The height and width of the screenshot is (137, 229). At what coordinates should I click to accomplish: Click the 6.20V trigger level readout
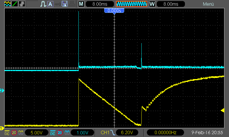pyautogui.click(x=127, y=133)
